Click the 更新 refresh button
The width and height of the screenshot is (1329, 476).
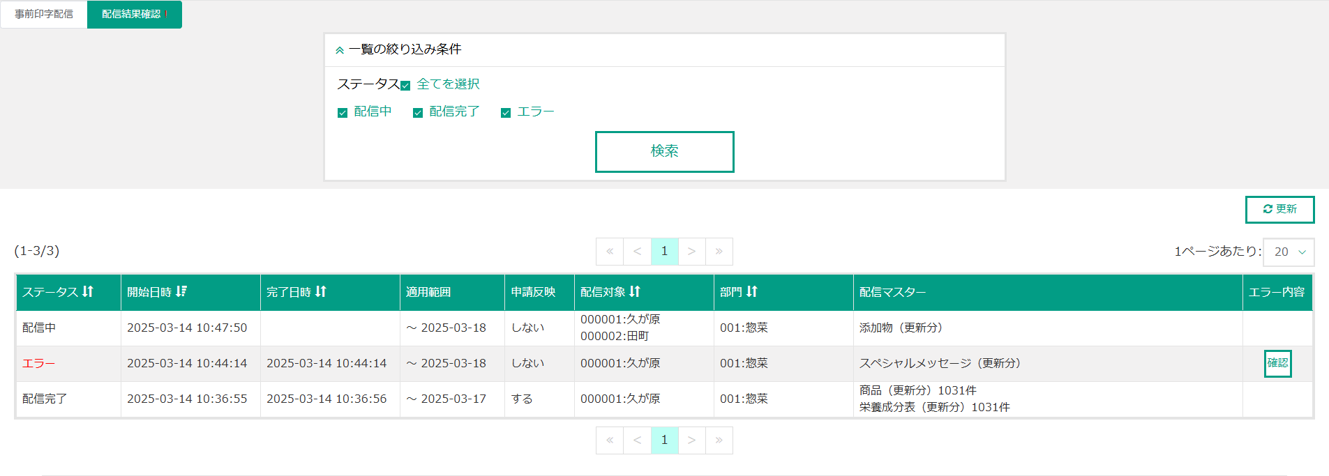1279,209
